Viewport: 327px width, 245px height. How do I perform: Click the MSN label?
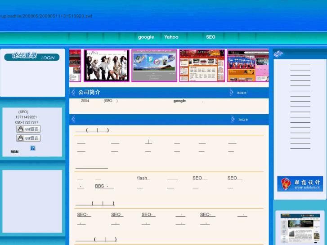click(x=14, y=152)
